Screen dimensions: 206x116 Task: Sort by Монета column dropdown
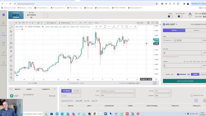pyautogui.click(x=18, y=89)
